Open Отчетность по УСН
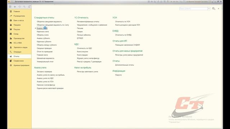 point(123,21)
